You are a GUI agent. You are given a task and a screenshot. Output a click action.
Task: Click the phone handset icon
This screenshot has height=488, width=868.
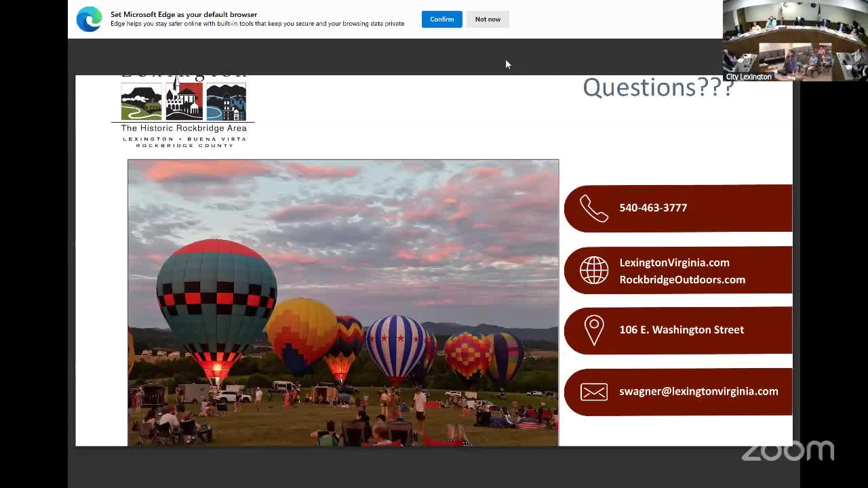point(593,208)
